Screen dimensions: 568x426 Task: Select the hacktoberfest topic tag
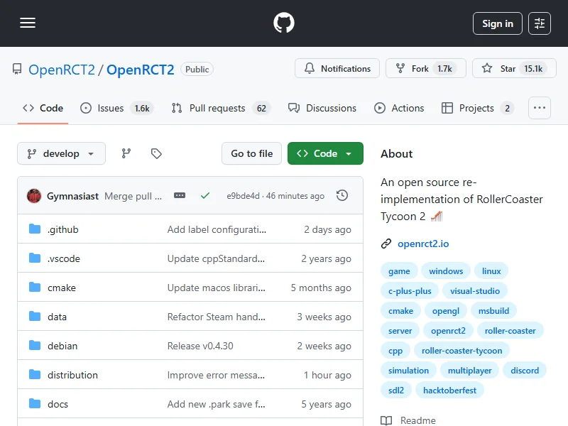[450, 390]
